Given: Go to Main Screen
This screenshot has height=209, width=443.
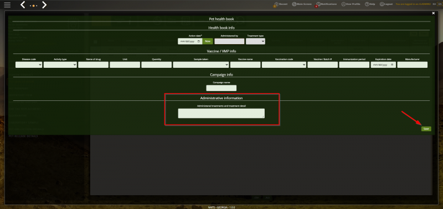Looking at the screenshot, I should [302, 4].
